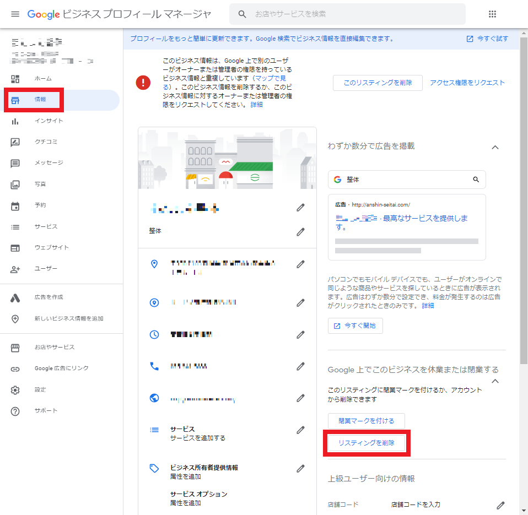Open 詳細 link in ads description
Screen dimensions: 528x515
pos(428,306)
